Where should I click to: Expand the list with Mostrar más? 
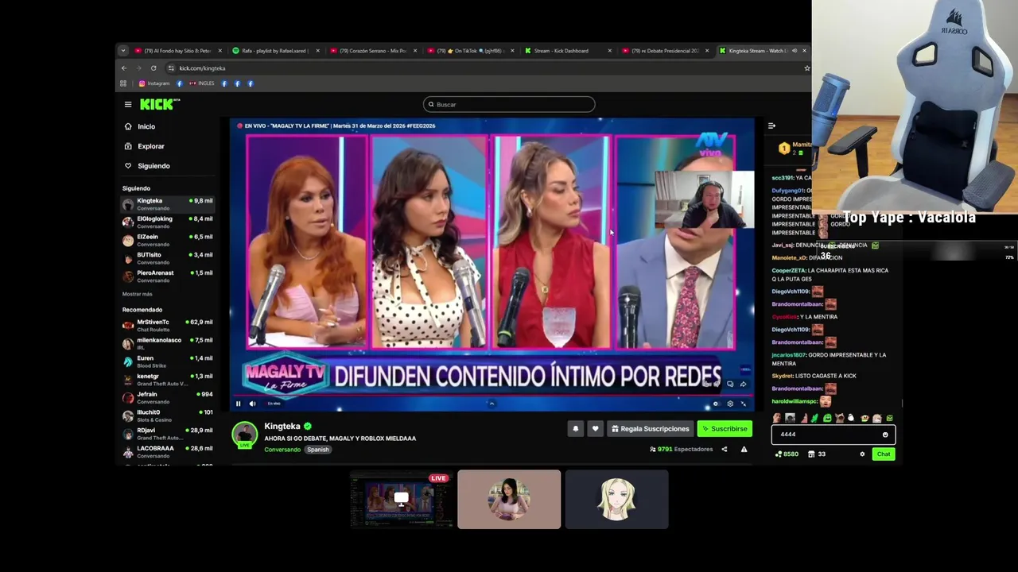pos(137,294)
